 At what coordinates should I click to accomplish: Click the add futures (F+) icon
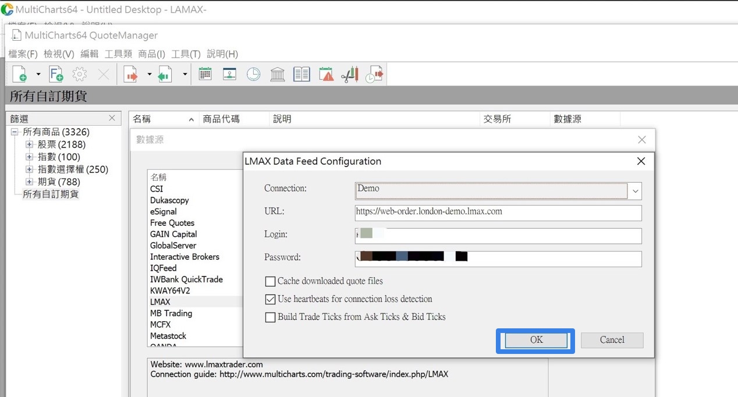[x=56, y=75]
